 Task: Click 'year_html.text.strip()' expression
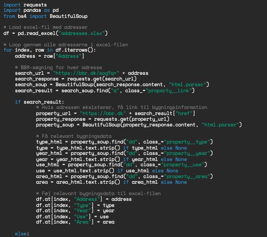pos(88,159)
